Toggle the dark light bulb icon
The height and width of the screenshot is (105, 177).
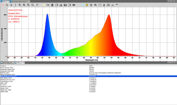[x=91, y=5]
